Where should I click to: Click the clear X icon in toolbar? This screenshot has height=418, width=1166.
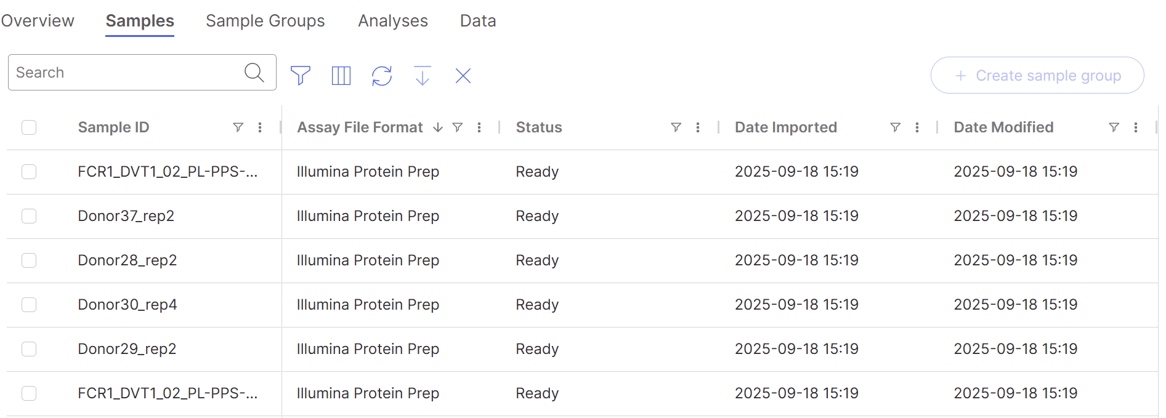(x=463, y=75)
